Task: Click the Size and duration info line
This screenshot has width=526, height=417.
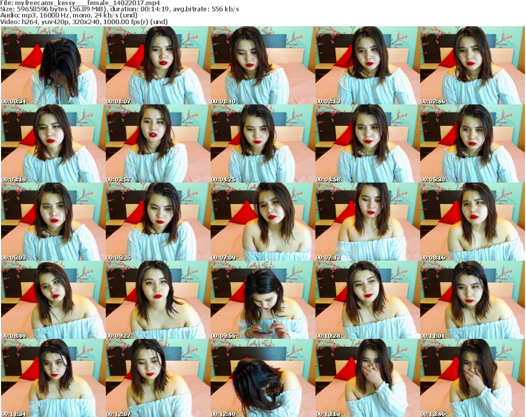Action: point(119,9)
